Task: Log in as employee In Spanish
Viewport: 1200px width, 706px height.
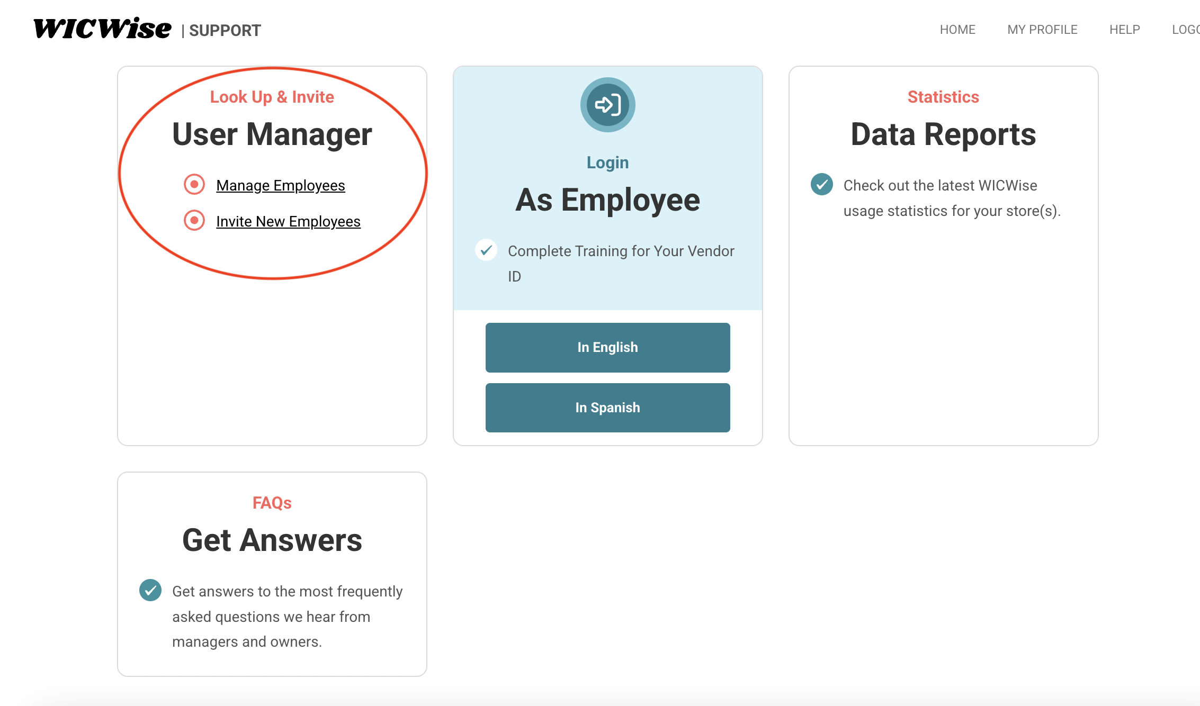Action: (x=607, y=408)
